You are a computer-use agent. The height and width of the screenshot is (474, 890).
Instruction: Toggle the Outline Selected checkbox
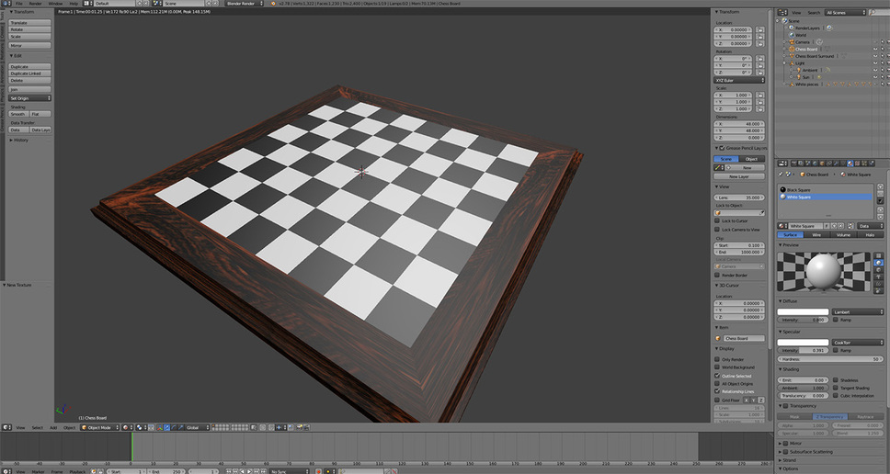coord(718,376)
